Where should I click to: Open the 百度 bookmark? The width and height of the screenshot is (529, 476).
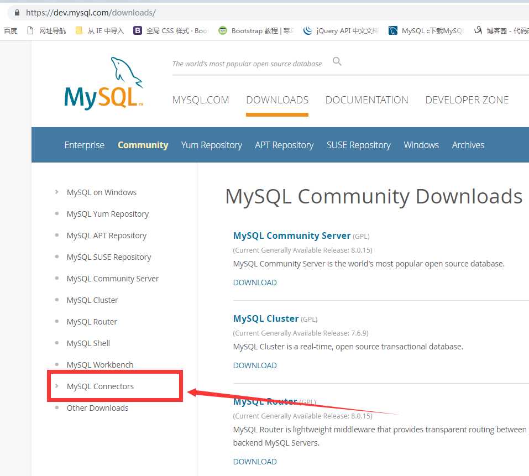point(11,31)
